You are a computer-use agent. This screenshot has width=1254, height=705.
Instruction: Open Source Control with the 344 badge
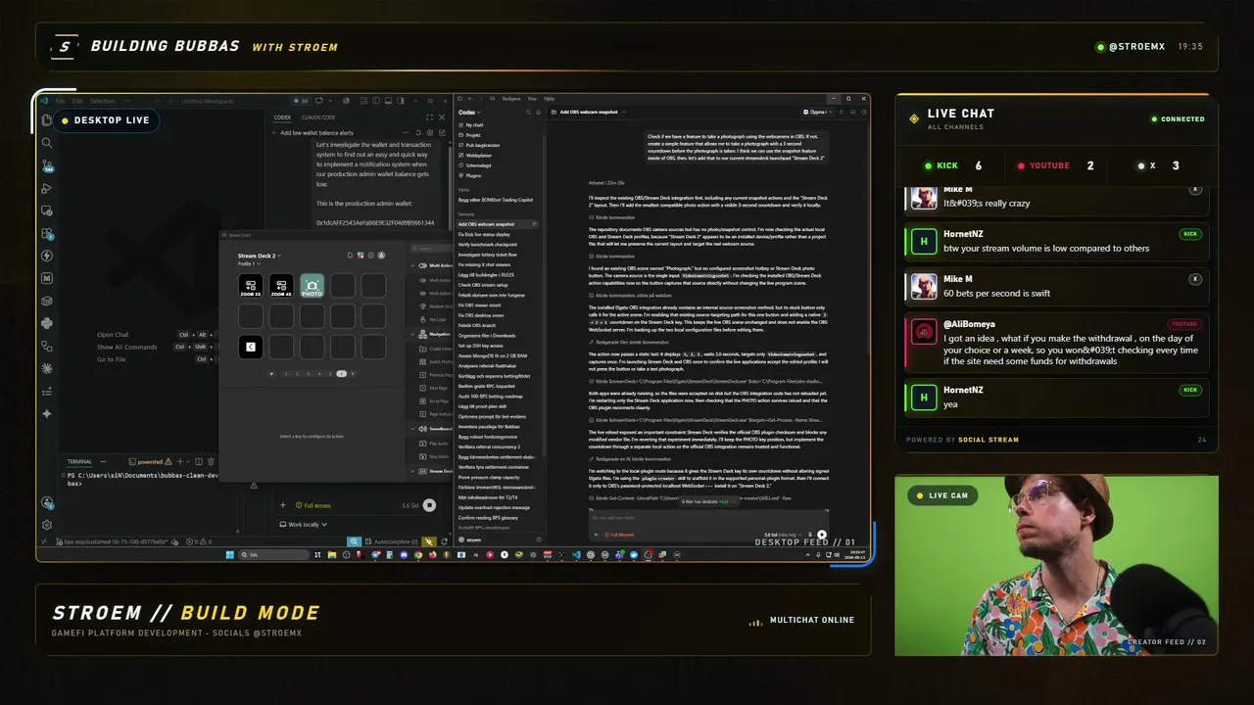[47, 165]
